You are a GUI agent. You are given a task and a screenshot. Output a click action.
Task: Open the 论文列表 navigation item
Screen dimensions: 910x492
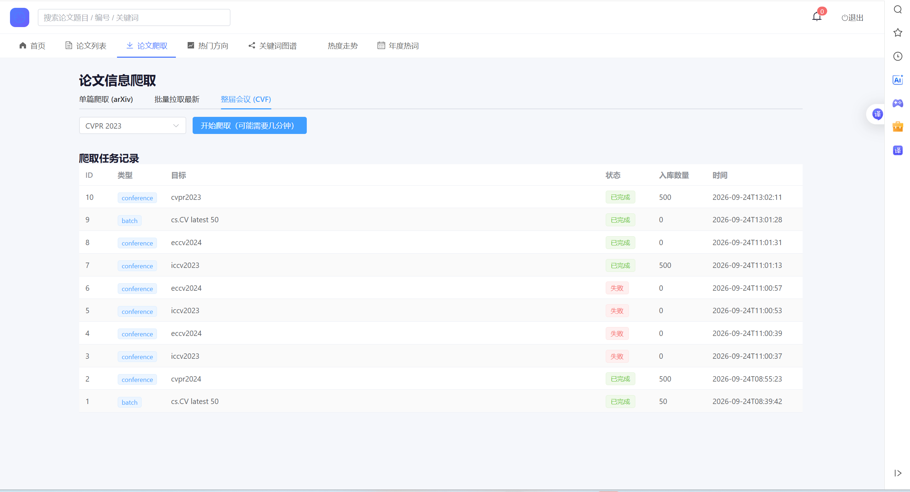(86, 46)
